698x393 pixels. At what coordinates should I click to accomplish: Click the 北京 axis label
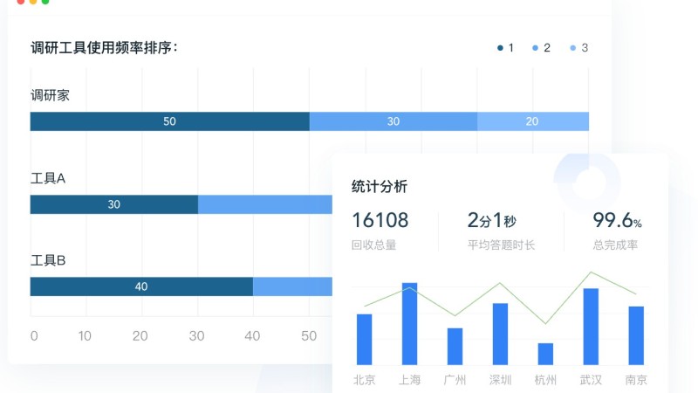point(364,380)
